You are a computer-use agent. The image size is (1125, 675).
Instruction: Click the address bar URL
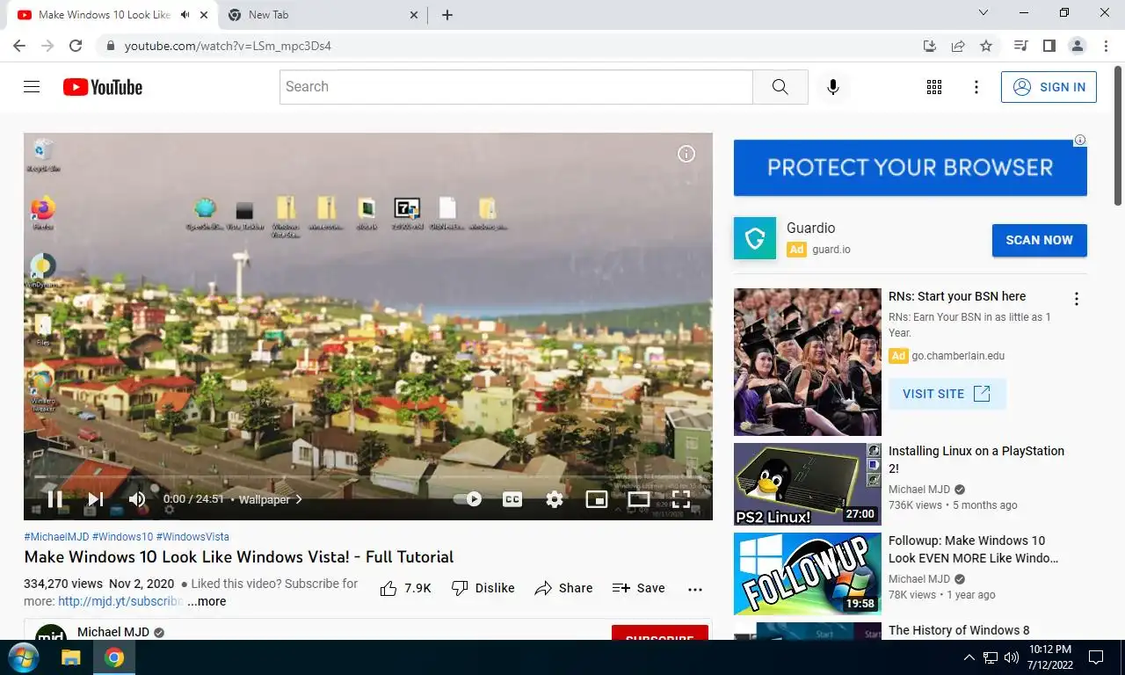pyautogui.click(x=228, y=46)
